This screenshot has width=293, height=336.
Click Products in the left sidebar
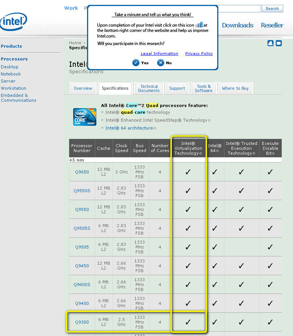[11, 46]
